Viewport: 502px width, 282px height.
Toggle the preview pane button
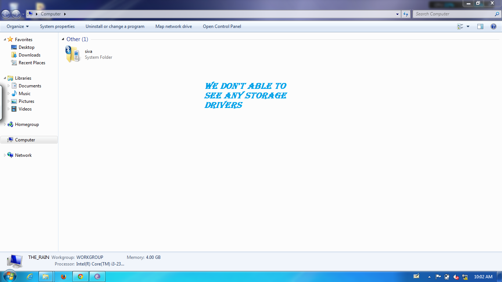[480, 26]
